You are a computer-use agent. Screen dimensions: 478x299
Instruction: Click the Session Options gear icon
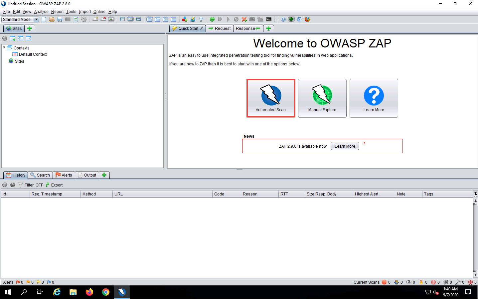point(84,19)
